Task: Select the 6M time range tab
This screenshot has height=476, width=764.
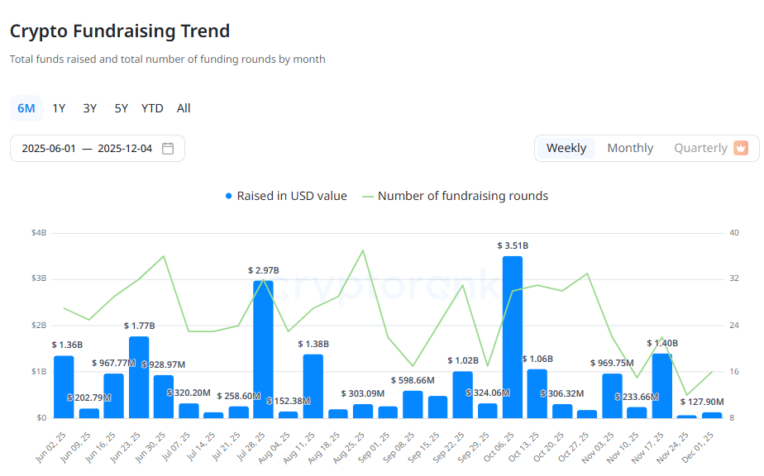Action: tap(26, 108)
